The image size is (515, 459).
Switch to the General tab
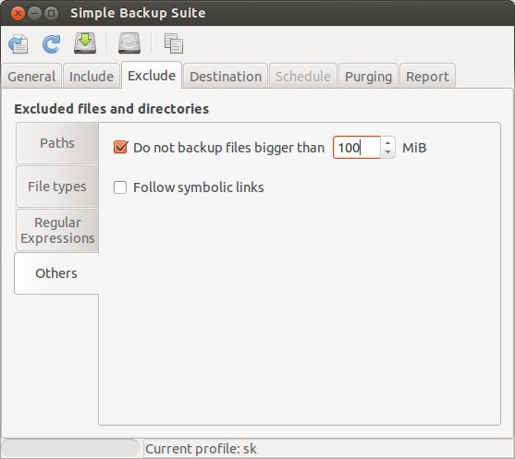click(31, 77)
